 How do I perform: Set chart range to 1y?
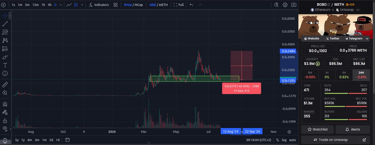[x=23, y=140]
